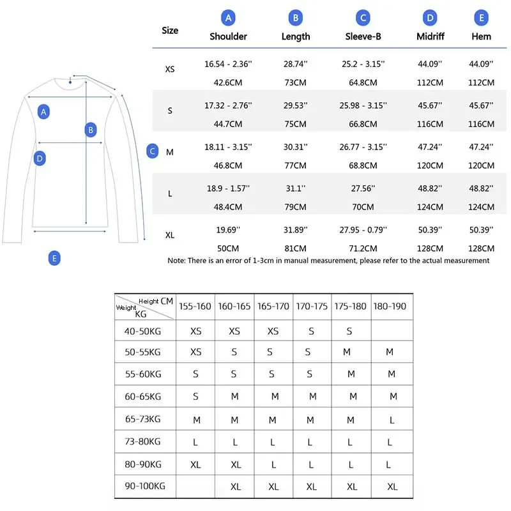Click the Size column header

(x=170, y=30)
